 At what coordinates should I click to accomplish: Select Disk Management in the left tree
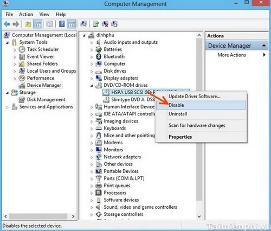point(46,99)
